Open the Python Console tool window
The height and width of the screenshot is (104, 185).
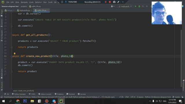pyautogui.click(x=45, y=94)
